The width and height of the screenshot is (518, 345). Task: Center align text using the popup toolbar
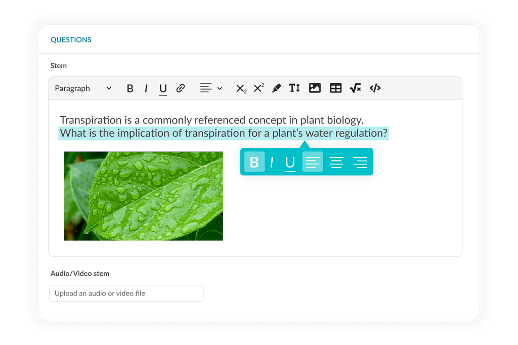point(336,162)
